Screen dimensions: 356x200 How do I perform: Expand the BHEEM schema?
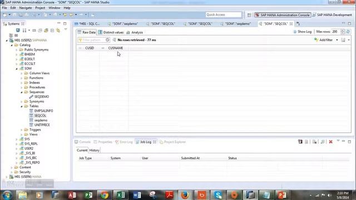tap(17, 54)
